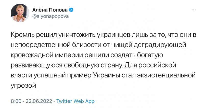Open the @alyonapopova handle link
This screenshot has width=204, height=108.
[50, 17]
